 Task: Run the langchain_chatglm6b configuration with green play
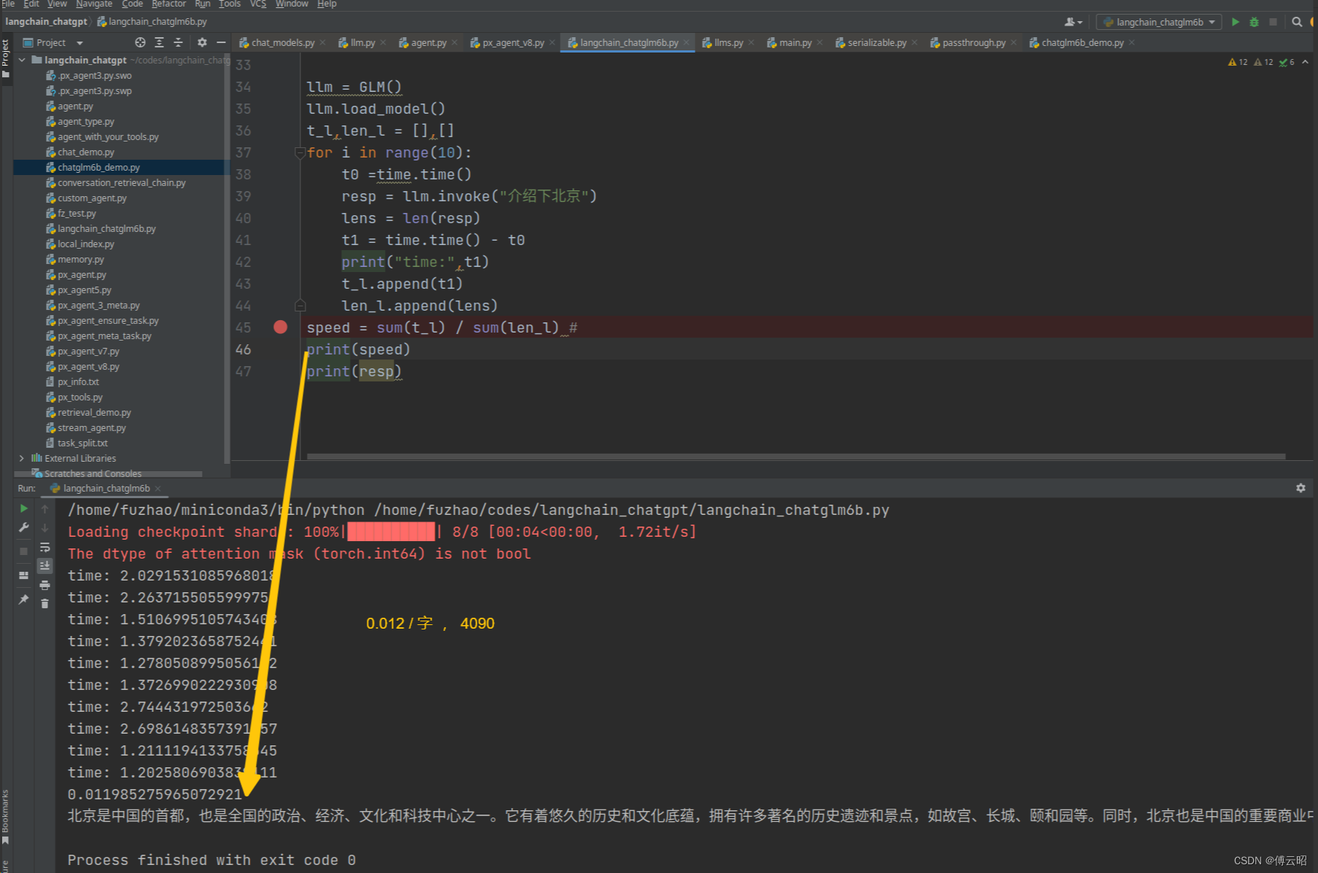[1235, 22]
